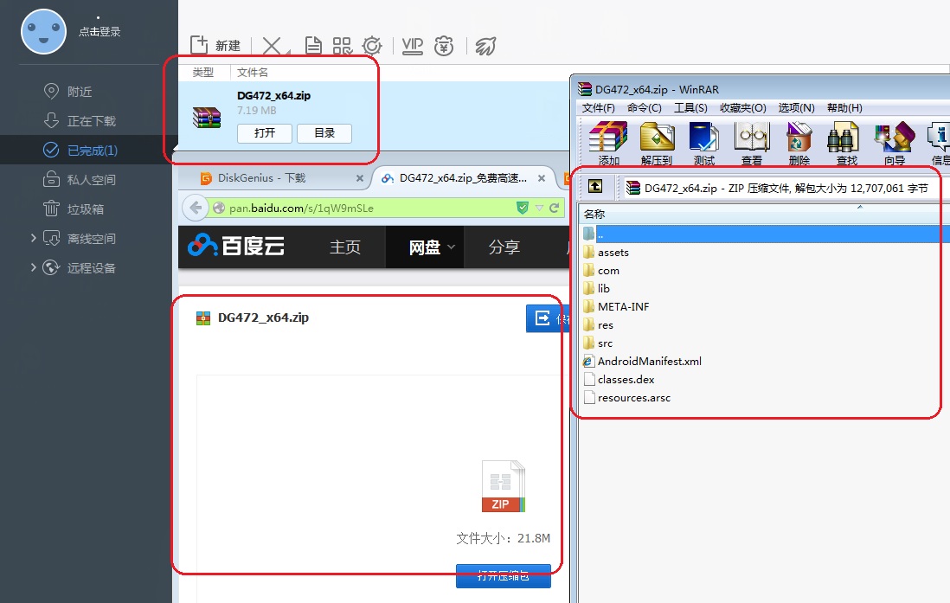Close the DiskGenius - 下载 tab
Image resolution: width=950 pixels, height=603 pixels.
pos(360,178)
